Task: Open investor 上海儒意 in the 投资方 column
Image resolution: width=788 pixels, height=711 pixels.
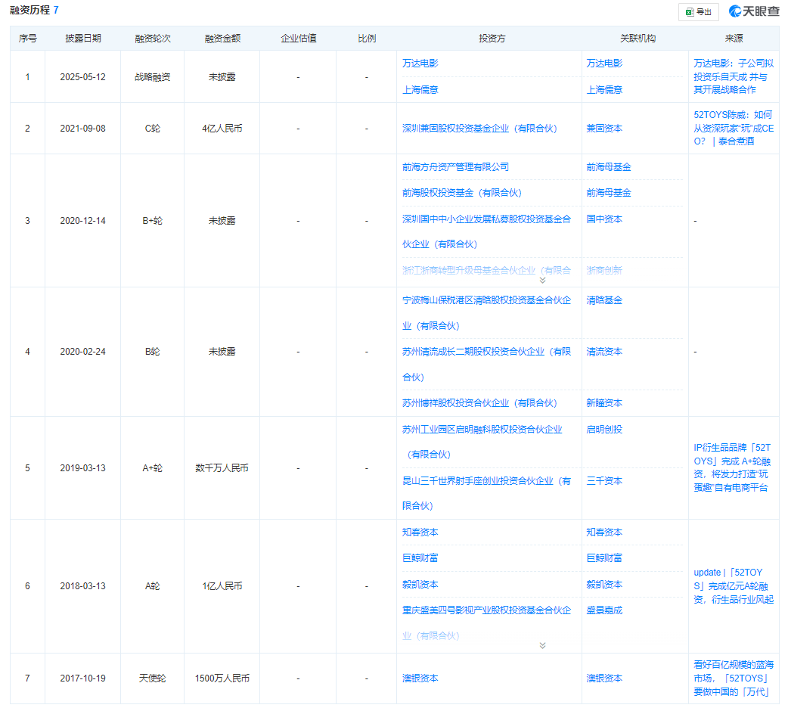Action: pos(420,90)
